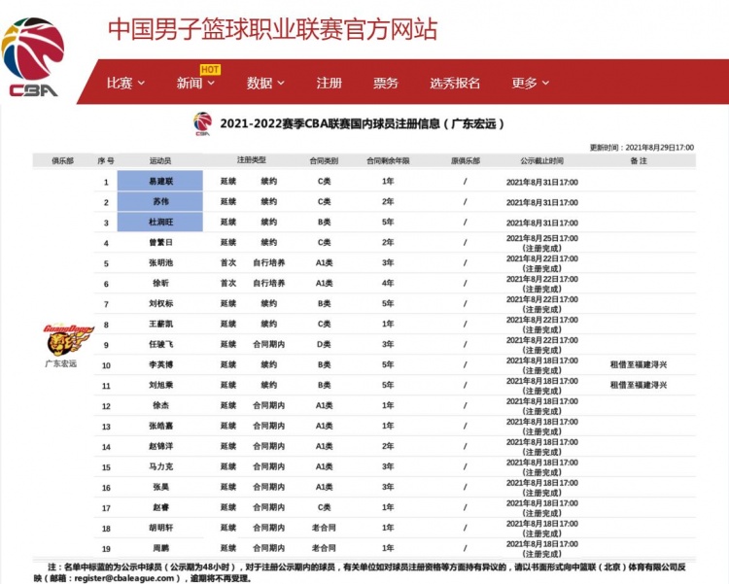Click the HOT badge above 新闻
Viewport: 729px width, 584px height.
pos(210,69)
